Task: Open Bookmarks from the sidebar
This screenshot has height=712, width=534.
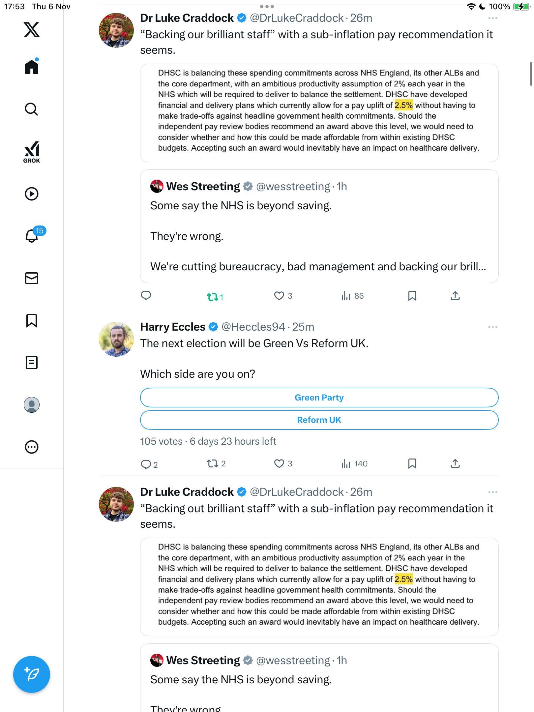Action: [x=32, y=320]
